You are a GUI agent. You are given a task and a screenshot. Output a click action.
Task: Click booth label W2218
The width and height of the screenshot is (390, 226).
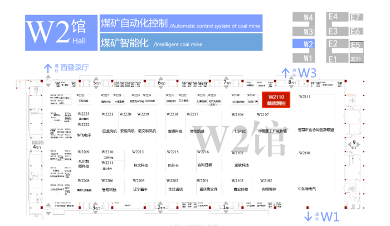point(172,114)
